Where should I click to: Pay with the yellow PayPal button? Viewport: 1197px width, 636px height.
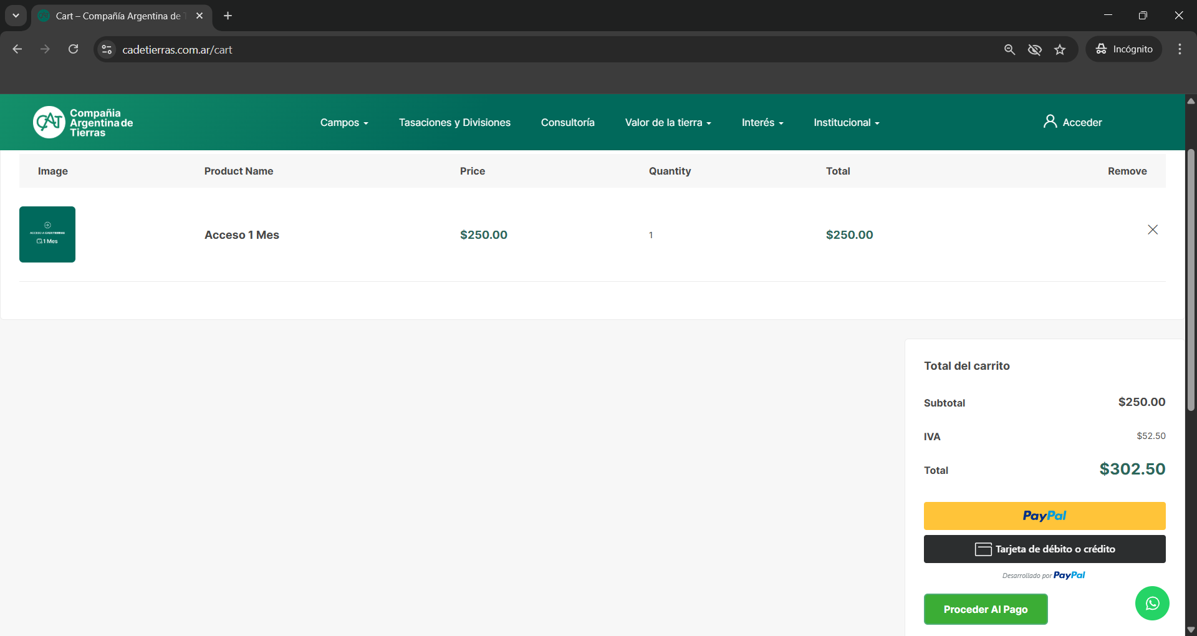point(1044,516)
